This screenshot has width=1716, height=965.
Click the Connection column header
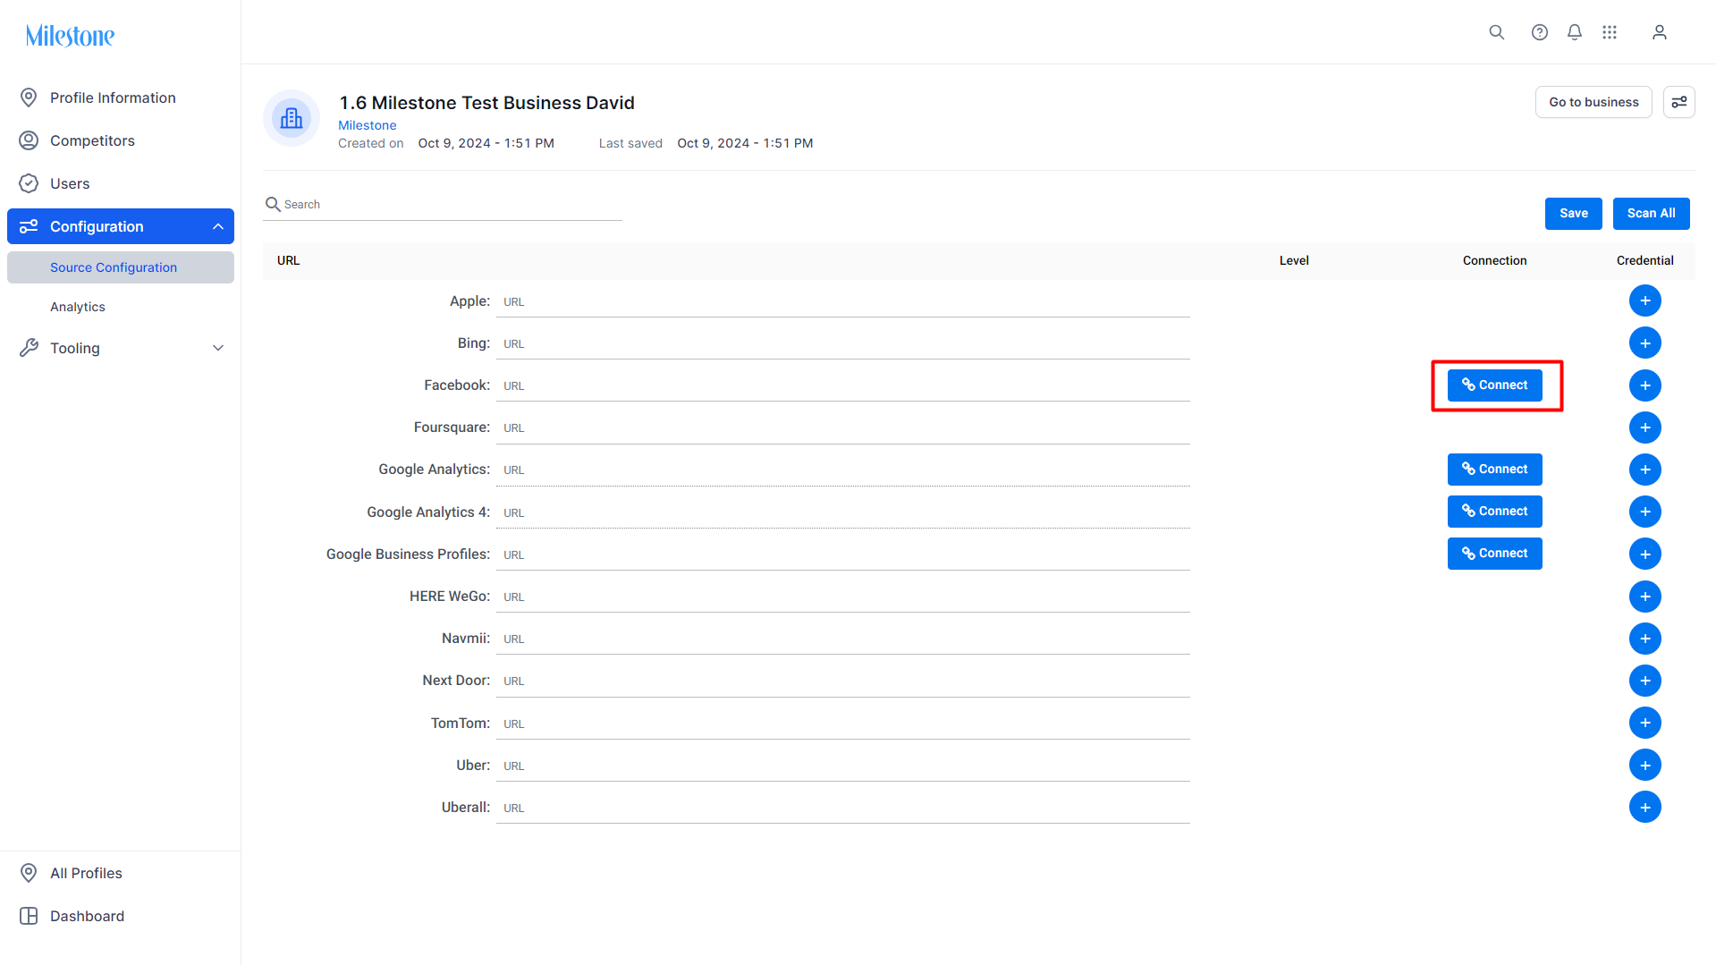point(1495,261)
